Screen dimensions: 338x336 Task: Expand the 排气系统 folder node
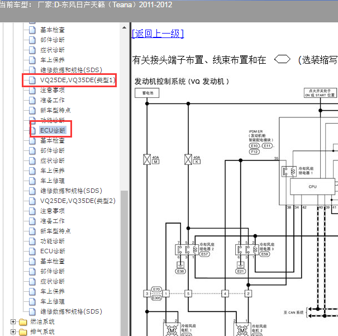[x=13, y=332]
